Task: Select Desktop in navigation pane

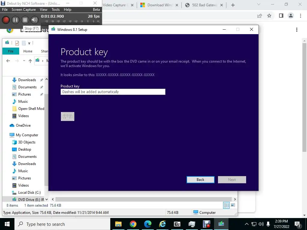Action: [x=25, y=149]
